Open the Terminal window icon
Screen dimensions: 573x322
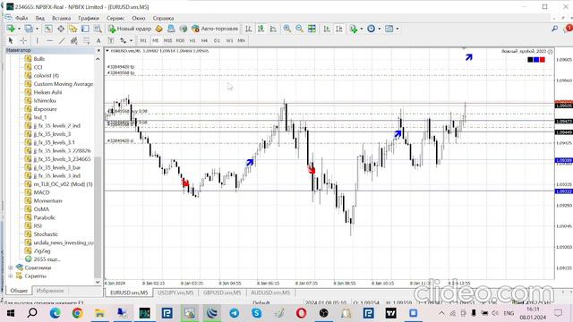85,29
